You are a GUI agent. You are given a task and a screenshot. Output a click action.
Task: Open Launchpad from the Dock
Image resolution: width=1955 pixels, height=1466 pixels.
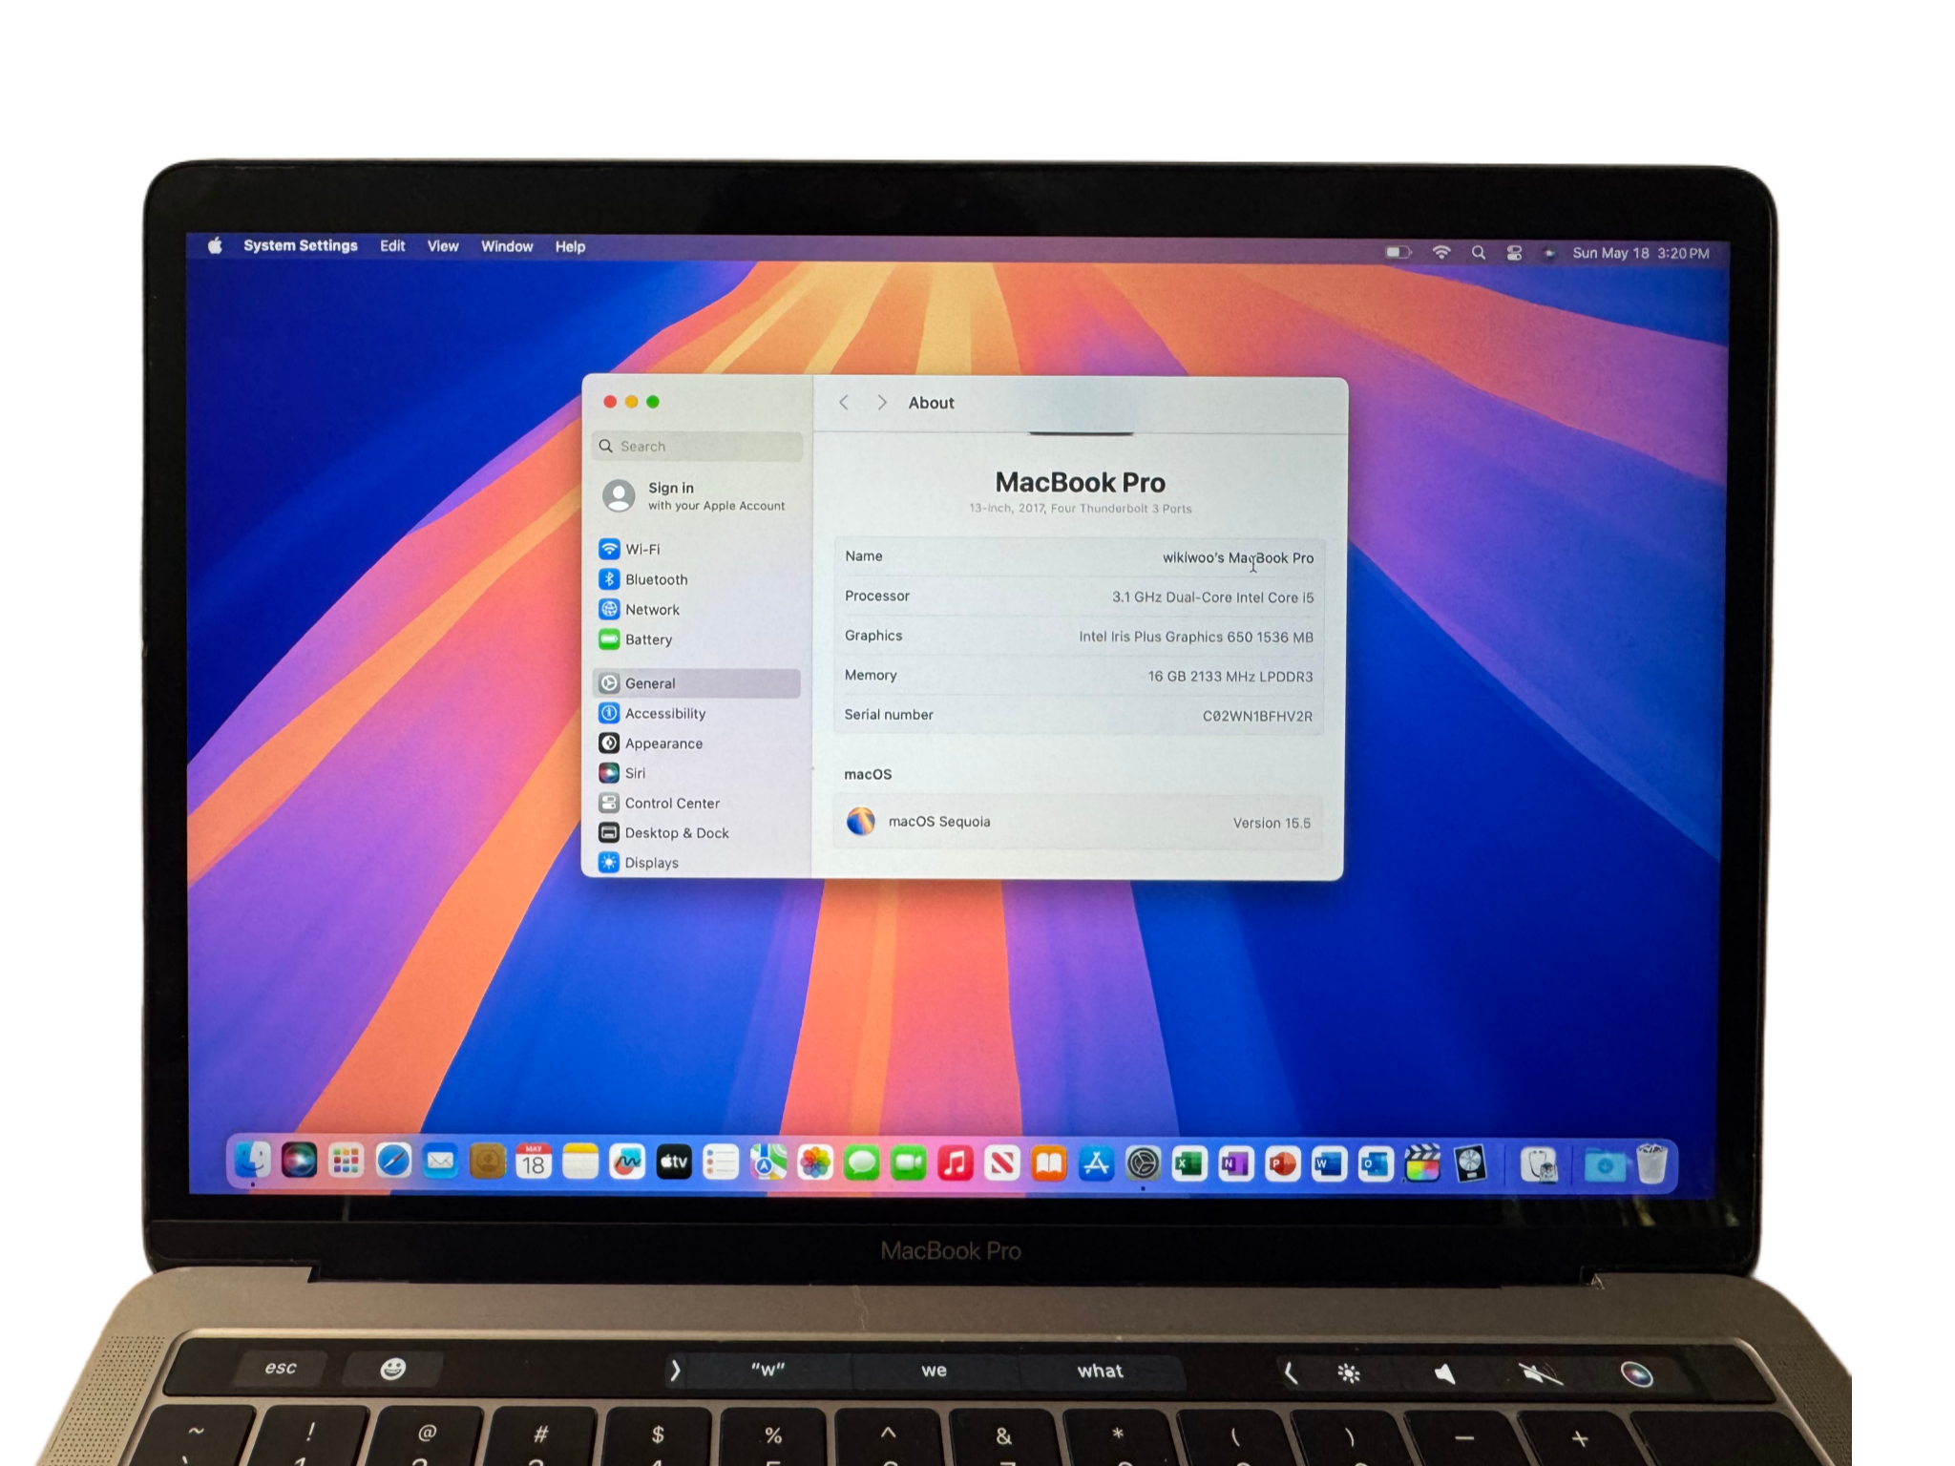coord(346,1162)
